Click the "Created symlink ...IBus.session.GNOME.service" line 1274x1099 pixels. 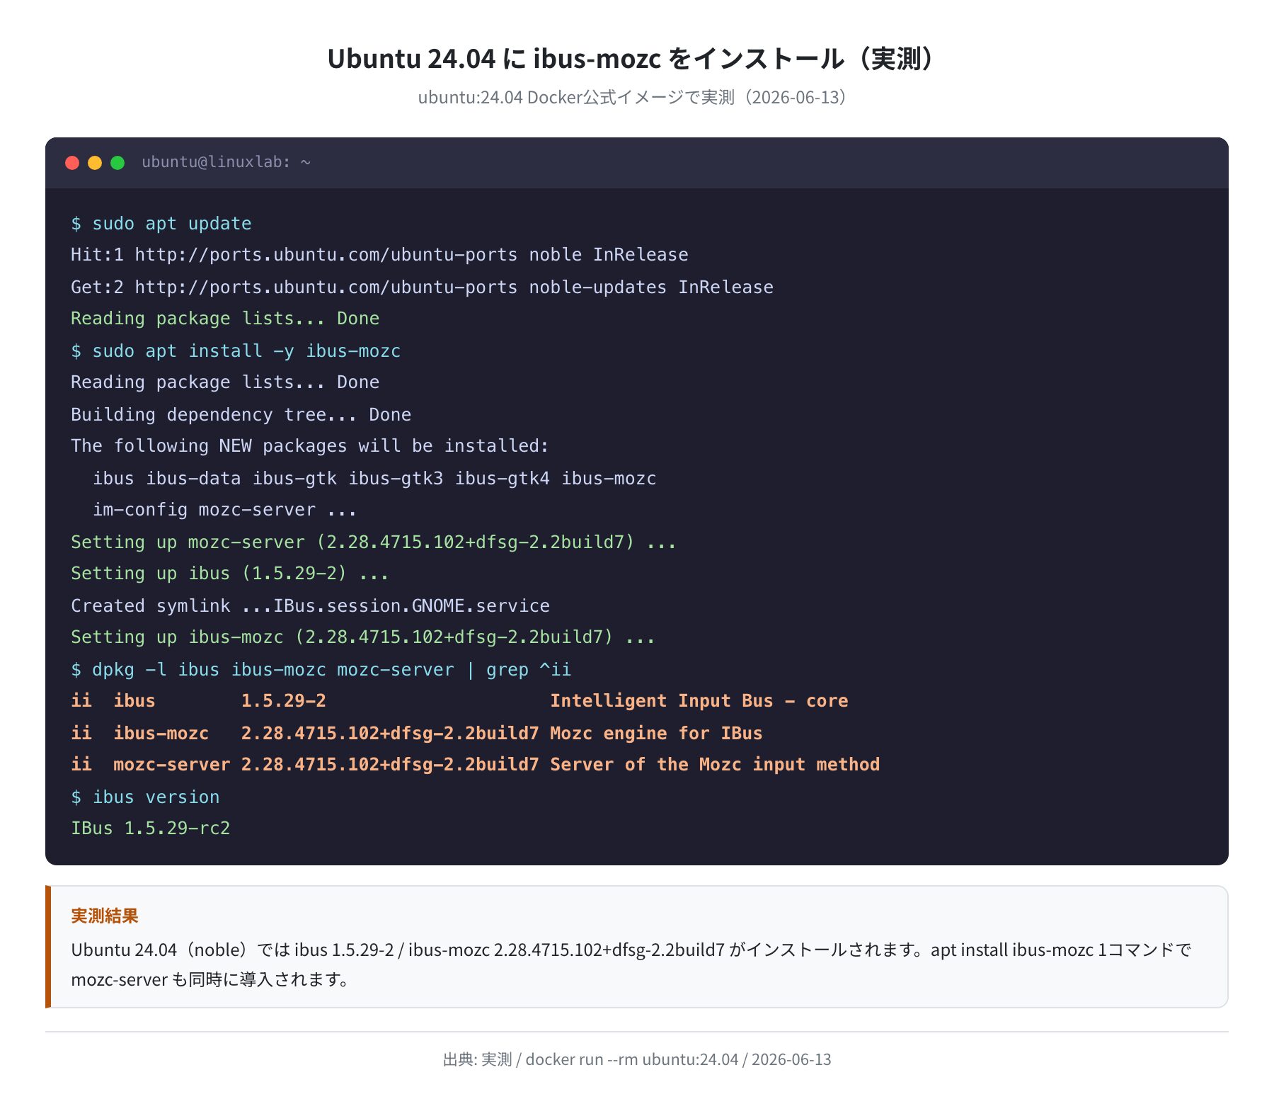click(310, 606)
